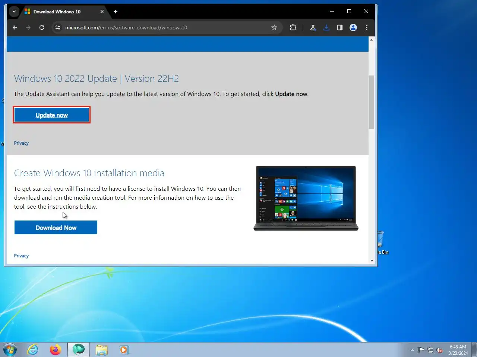The width and height of the screenshot is (477, 357).
Task: Click the Download Now button
Action: tap(56, 228)
